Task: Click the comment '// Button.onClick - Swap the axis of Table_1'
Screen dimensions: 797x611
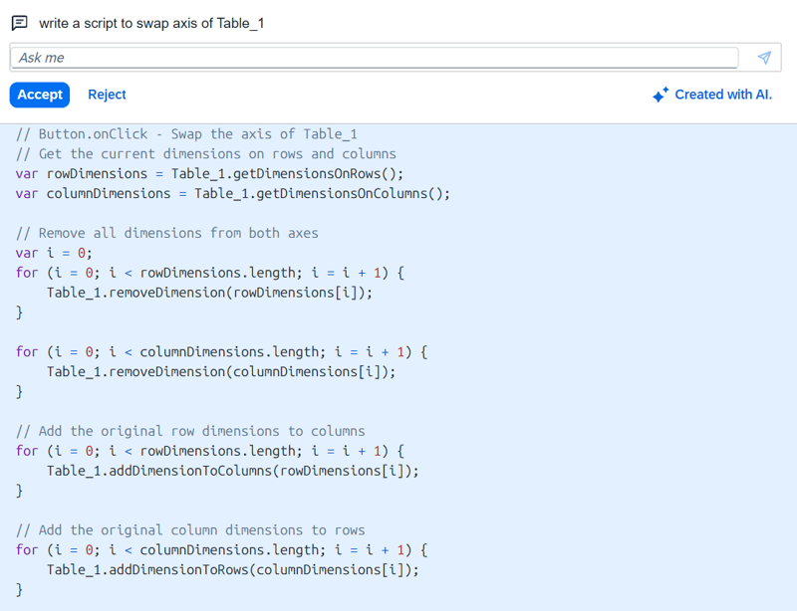Action: click(186, 134)
